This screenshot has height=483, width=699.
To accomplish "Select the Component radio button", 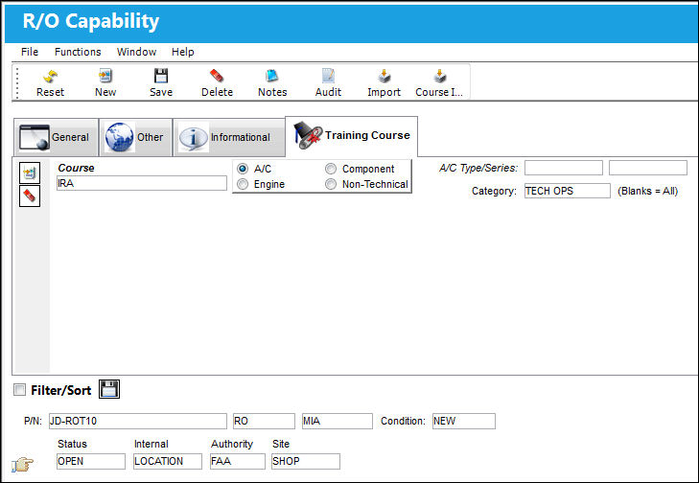I will [331, 169].
